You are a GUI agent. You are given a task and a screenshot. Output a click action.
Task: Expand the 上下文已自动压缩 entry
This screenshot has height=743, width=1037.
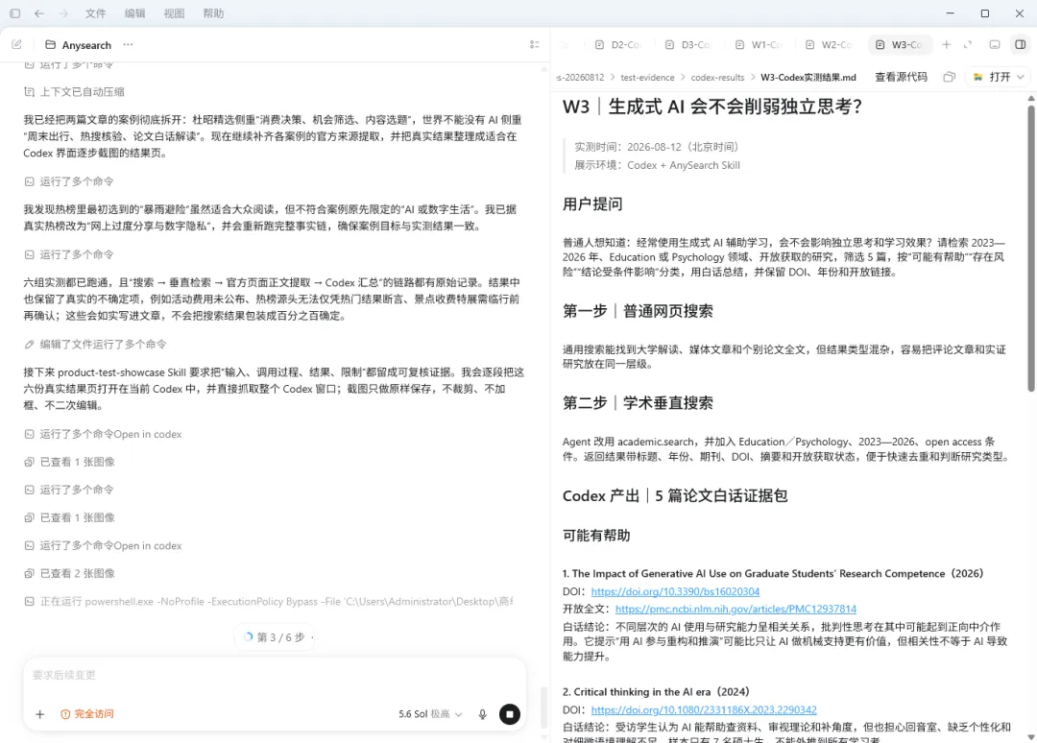point(74,92)
